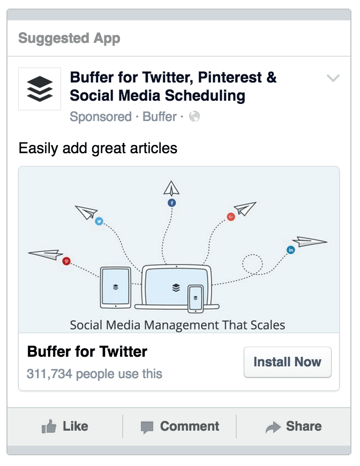Open the Buffer for Twitter, Pinterest title link
Viewport: 360px width, 466px height.
tap(173, 86)
